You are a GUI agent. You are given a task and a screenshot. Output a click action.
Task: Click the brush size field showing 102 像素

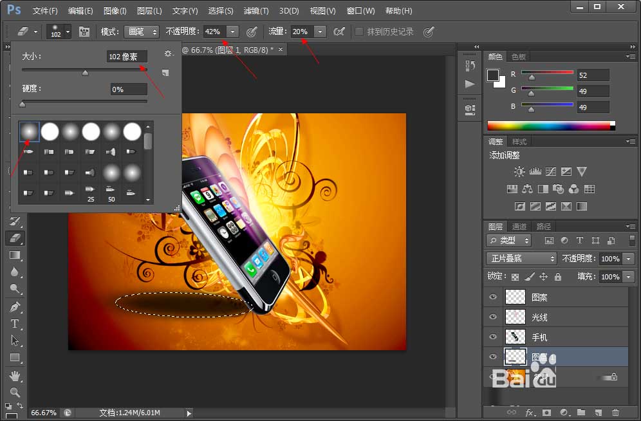(x=127, y=57)
